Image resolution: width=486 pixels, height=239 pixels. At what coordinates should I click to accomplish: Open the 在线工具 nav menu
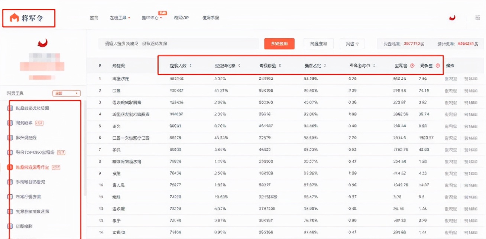(x=120, y=18)
